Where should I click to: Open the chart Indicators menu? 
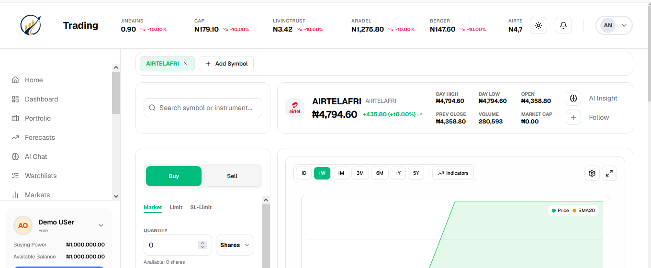tap(453, 173)
